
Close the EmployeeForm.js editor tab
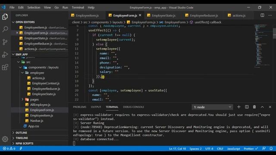140,15
